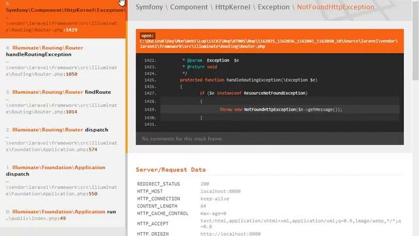Viewport: 419px width, 236px height.
Task: Click the REDIRECT_STATUS row label
Action: [x=158, y=184]
